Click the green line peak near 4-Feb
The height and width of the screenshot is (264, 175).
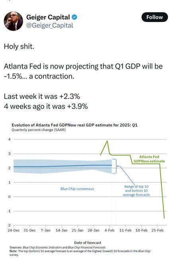click(107, 141)
